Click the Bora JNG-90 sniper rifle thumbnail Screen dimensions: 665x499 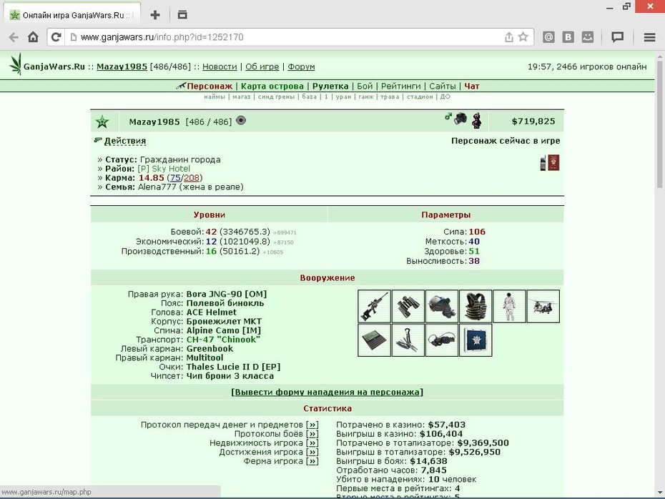click(x=374, y=306)
